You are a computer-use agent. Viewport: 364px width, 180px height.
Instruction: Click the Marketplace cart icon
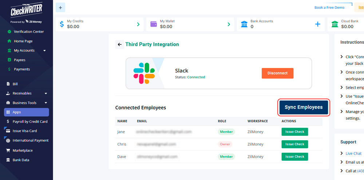click(x=8, y=150)
